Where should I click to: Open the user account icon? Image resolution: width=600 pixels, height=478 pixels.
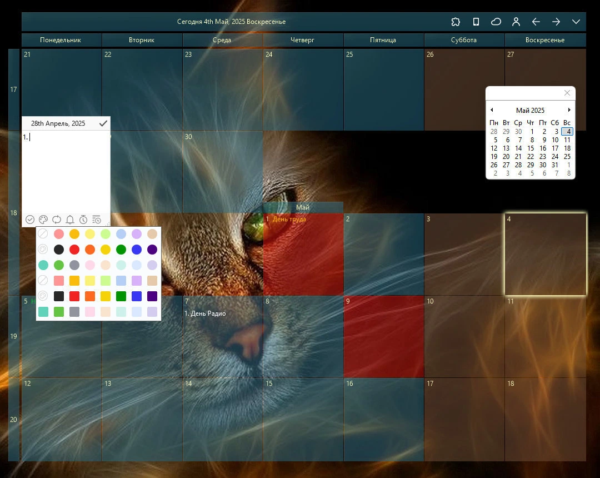coord(516,22)
